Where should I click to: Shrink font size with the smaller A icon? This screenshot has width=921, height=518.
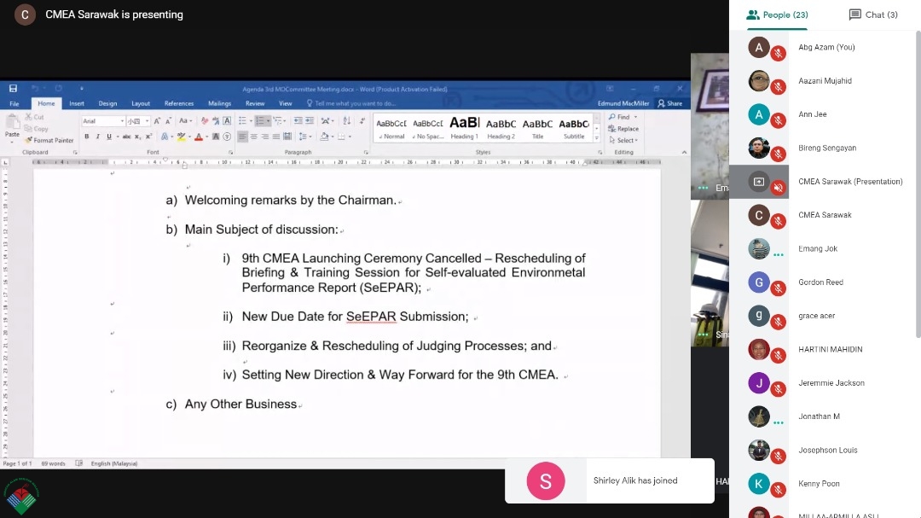point(168,121)
